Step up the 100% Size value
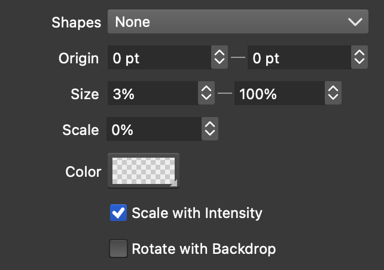The width and height of the screenshot is (384, 270). point(333,90)
